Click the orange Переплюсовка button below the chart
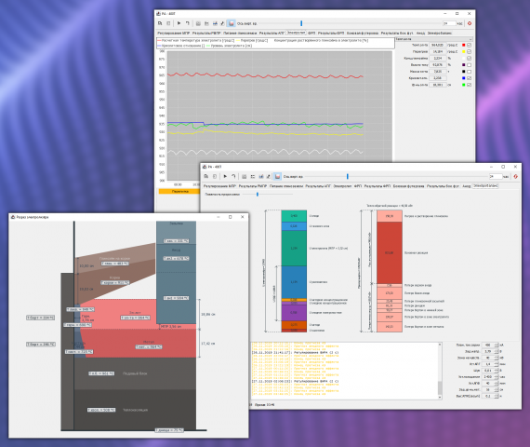Viewport: 530px width, 447px height. 179,191
